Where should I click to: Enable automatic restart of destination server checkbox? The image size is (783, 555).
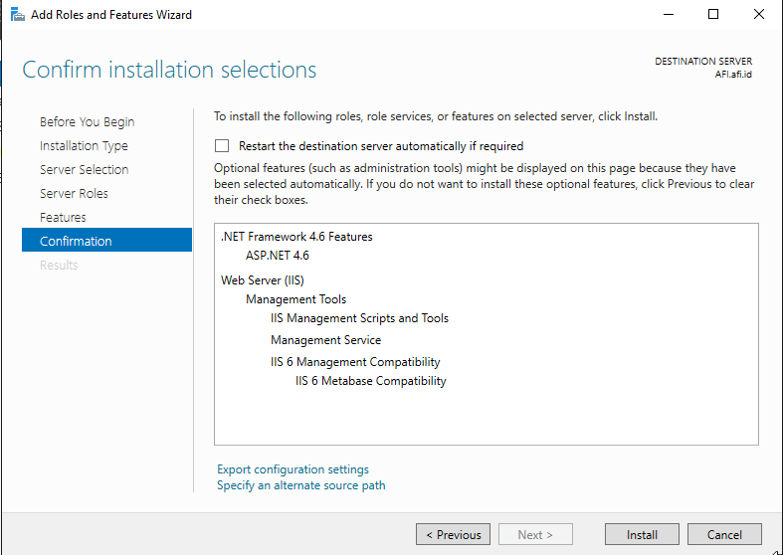[x=222, y=145]
